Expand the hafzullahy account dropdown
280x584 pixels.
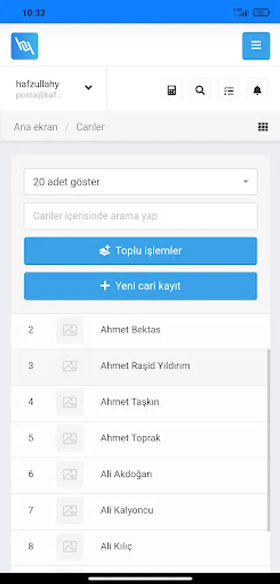coord(54,89)
